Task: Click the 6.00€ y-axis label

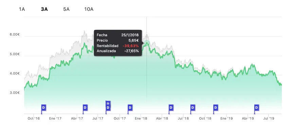Action: [15, 35]
